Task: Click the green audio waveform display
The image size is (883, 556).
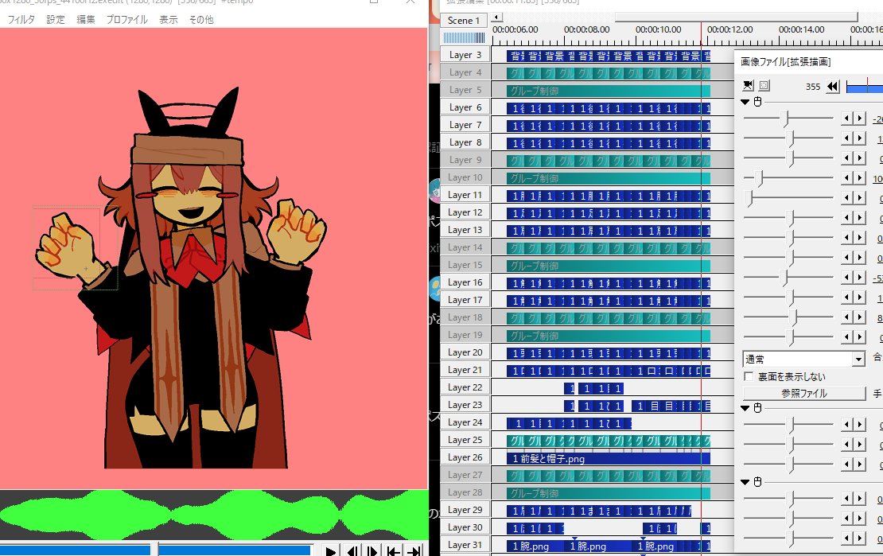Action: tap(214, 515)
